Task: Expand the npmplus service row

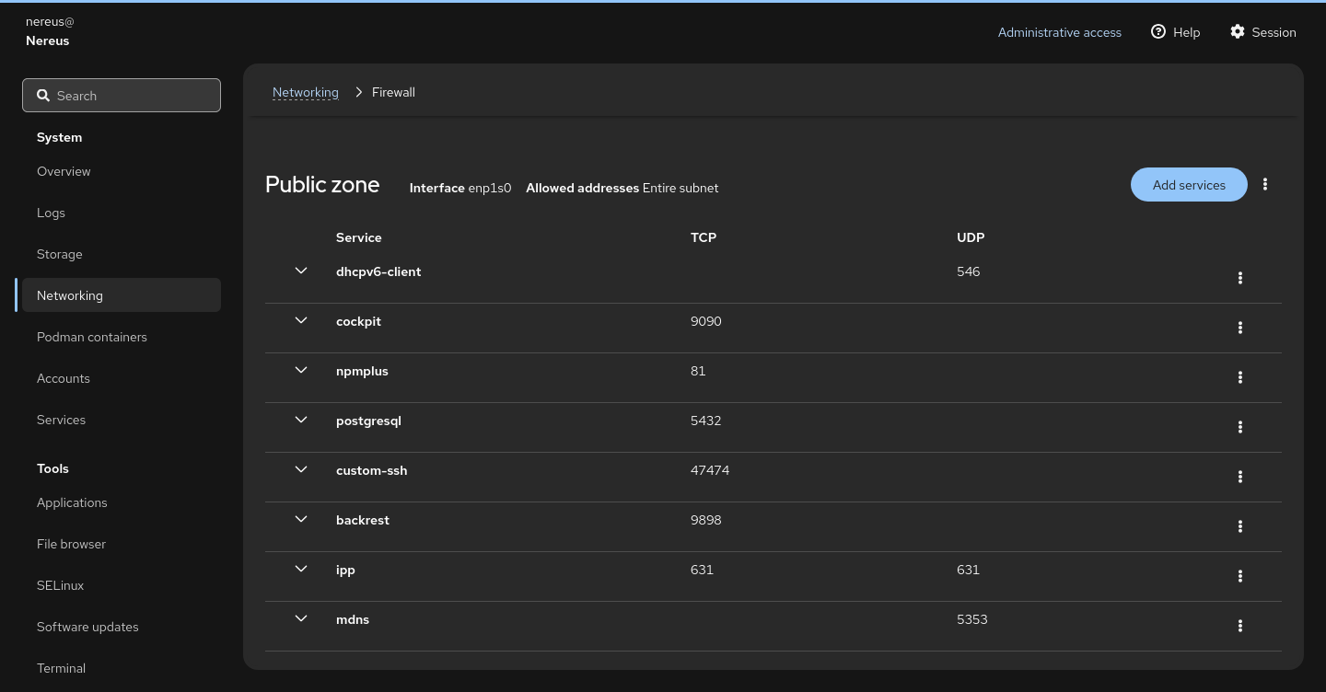Action: click(301, 371)
